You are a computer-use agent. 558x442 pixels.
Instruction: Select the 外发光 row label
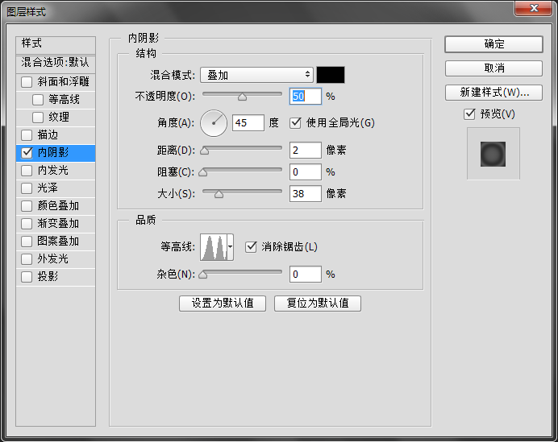(x=53, y=259)
